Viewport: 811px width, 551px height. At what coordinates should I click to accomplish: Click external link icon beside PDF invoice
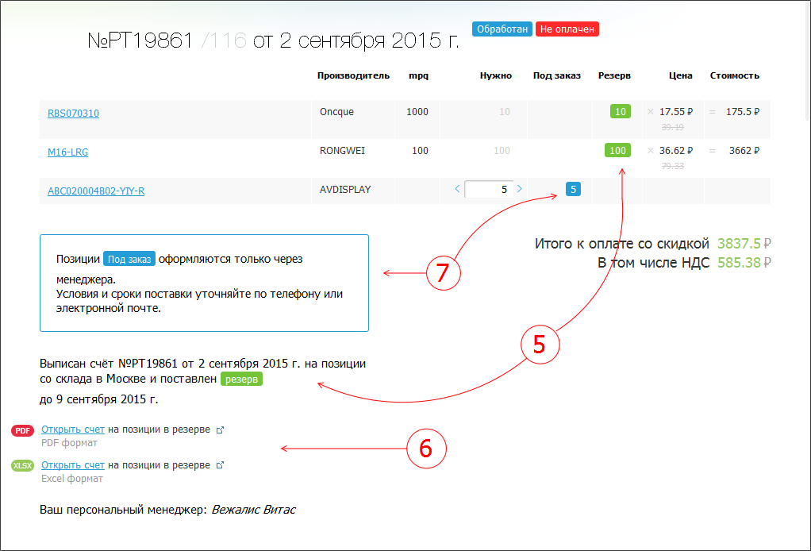point(221,430)
